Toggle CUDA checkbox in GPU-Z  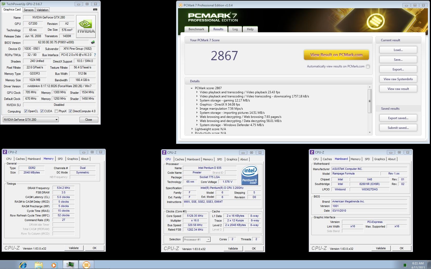[x=42, y=111]
